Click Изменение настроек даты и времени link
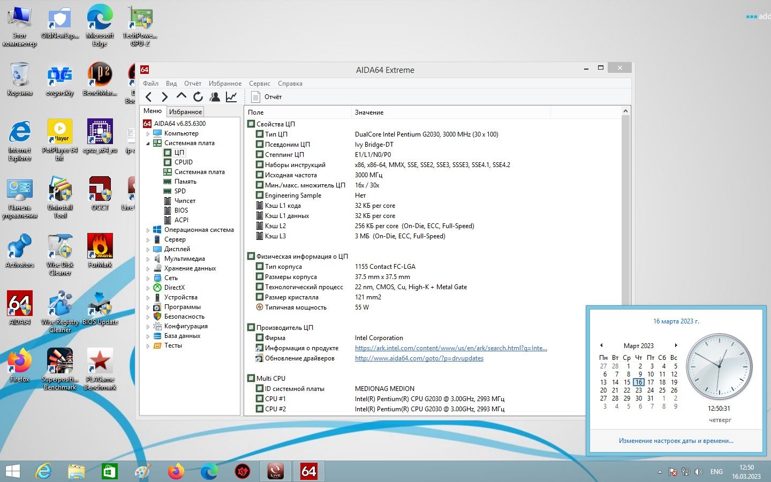This screenshot has width=771, height=482. click(x=676, y=441)
